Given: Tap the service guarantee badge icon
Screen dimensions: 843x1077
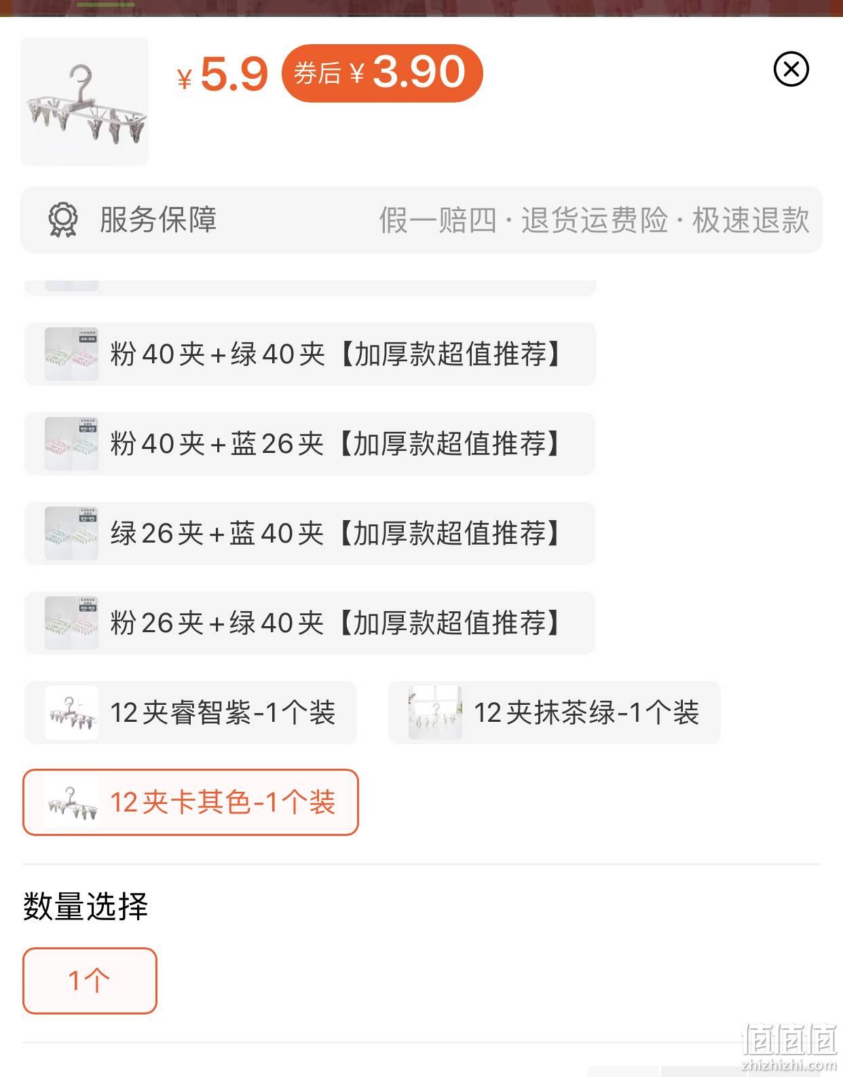Looking at the screenshot, I should pos(63,220).
